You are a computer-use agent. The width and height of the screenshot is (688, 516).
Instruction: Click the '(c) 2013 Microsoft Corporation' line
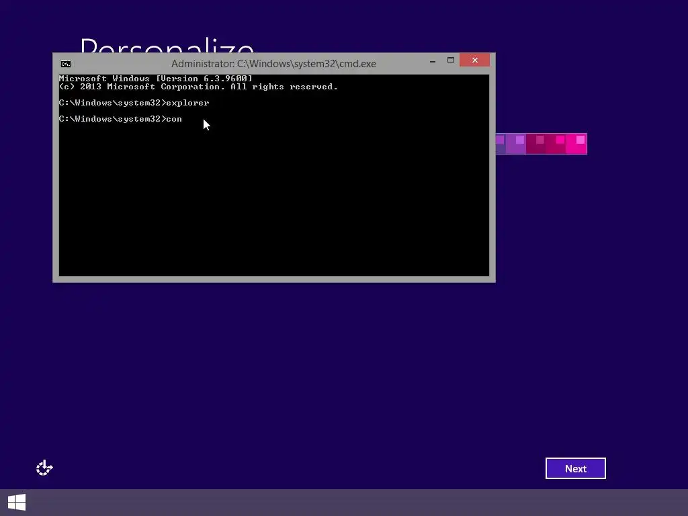(x=198, y=87)
